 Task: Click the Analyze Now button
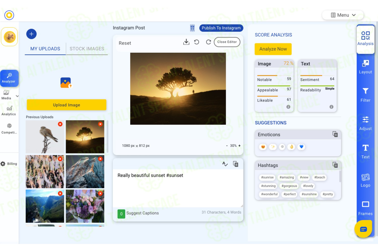[x=273, y=49]
